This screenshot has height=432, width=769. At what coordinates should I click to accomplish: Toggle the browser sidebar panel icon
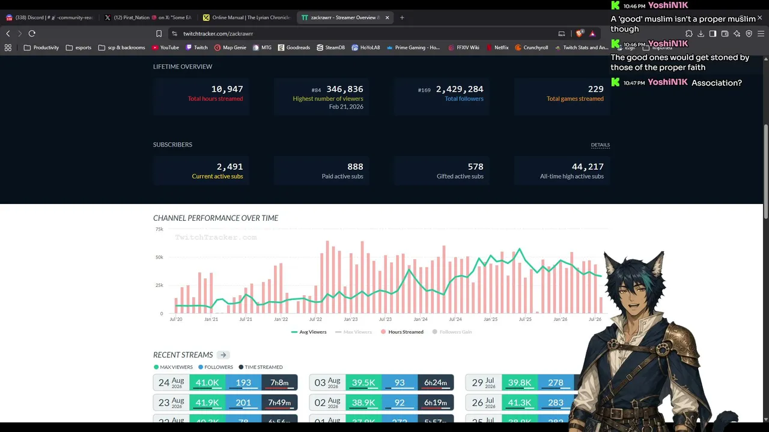point(713,34)
